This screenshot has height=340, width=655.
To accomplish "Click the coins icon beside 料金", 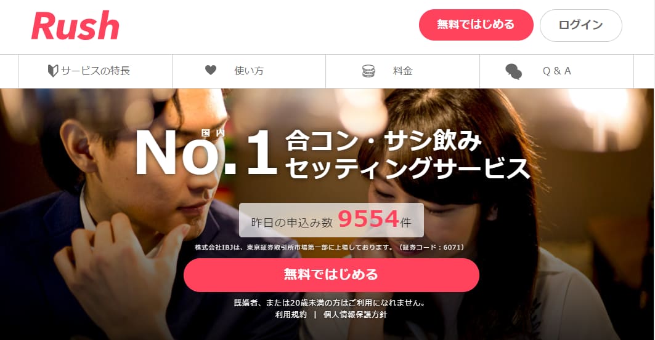I will 368,71.
